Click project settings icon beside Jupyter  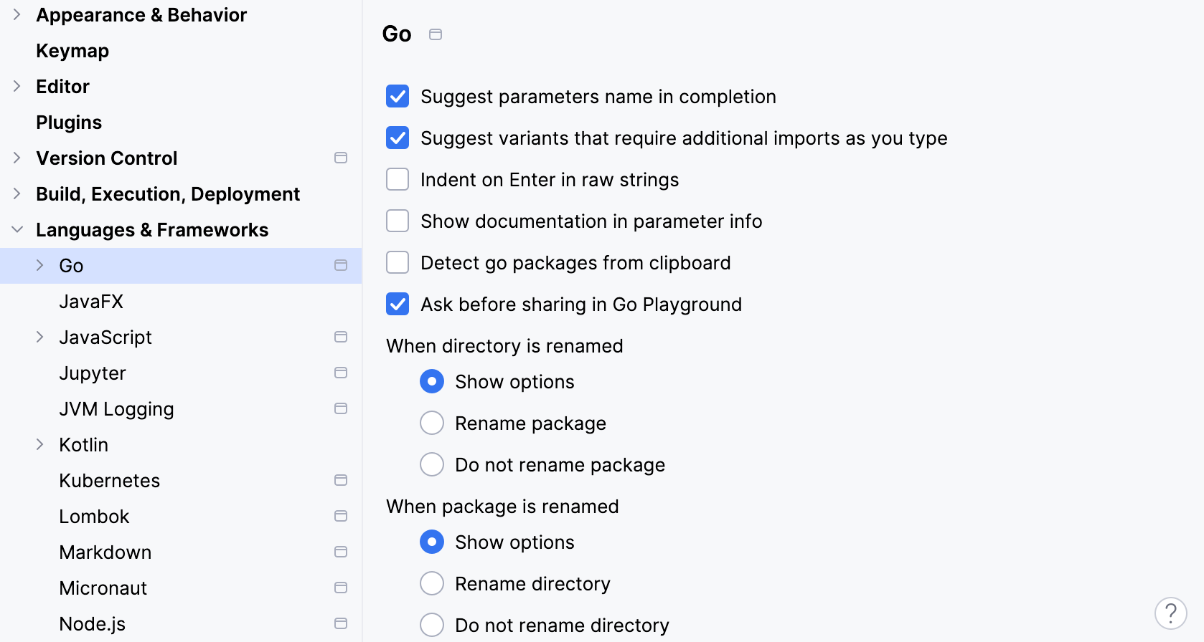(x=341, y=373)
